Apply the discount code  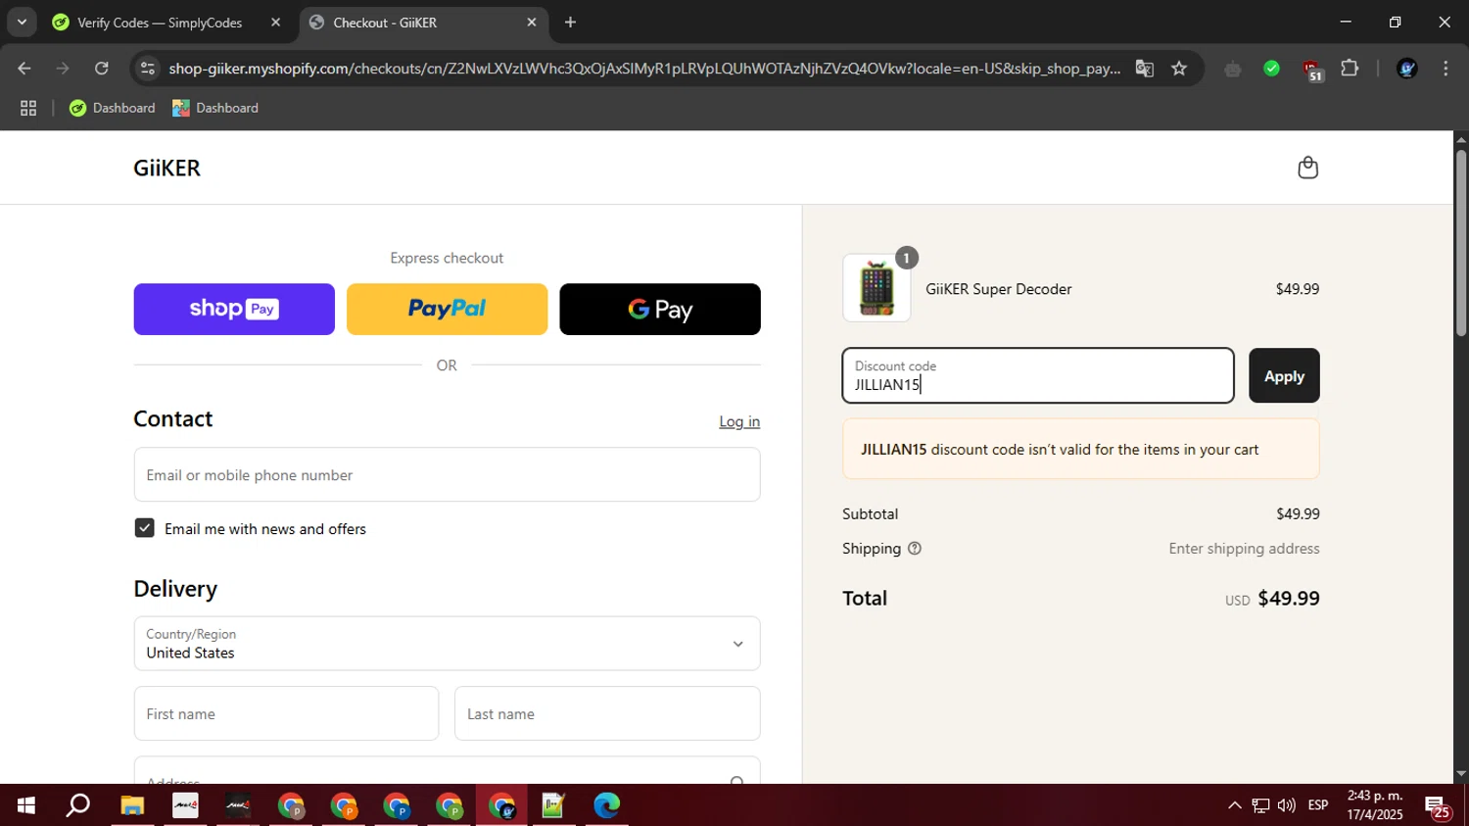click(1284, 375)
